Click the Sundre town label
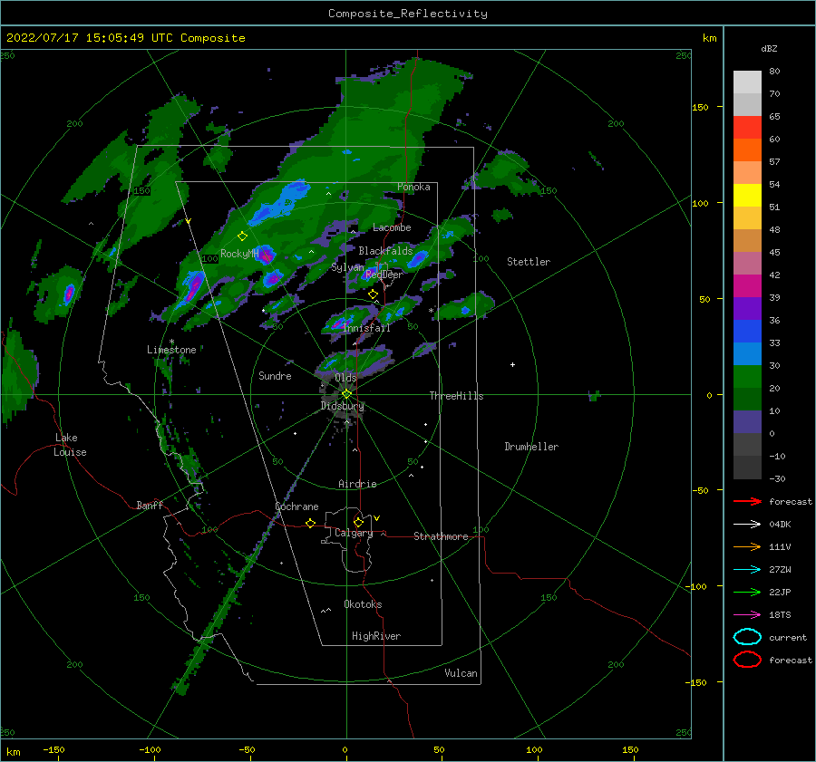Screen dimensions: 816x762 275,376
